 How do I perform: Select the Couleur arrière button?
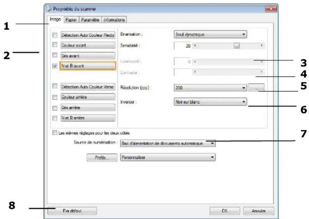[88, 97]
